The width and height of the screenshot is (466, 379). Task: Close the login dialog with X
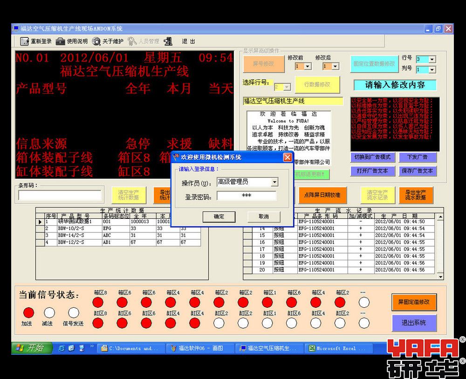pyautogui.click(x=288, y=157)
